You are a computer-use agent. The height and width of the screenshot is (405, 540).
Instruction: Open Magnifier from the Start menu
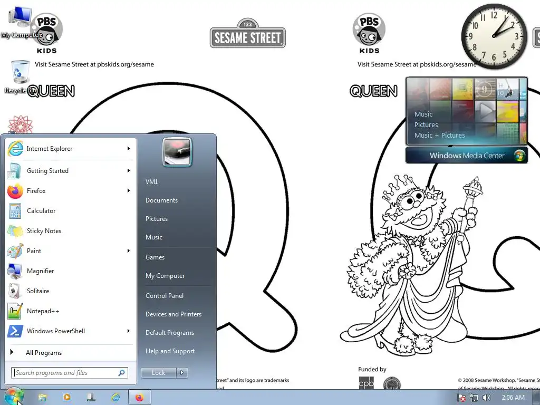(x=70, y=271)
